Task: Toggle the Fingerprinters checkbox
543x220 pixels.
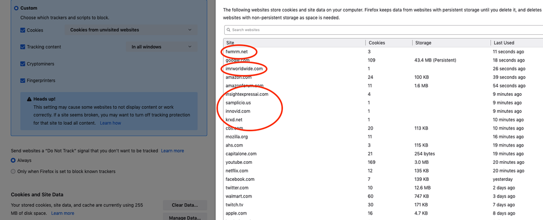Action: point(23,81)
